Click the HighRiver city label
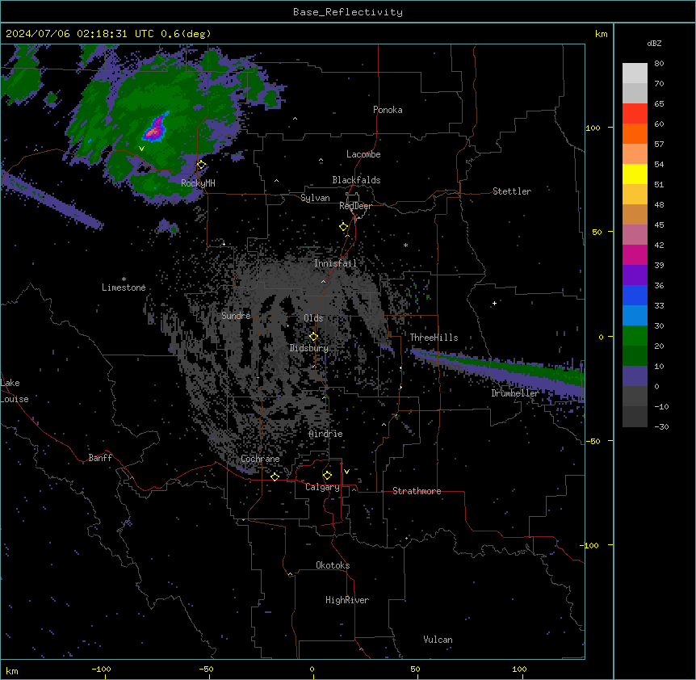Screen dimensions: 696x680 pyautogui.click(x=347, y=600)
